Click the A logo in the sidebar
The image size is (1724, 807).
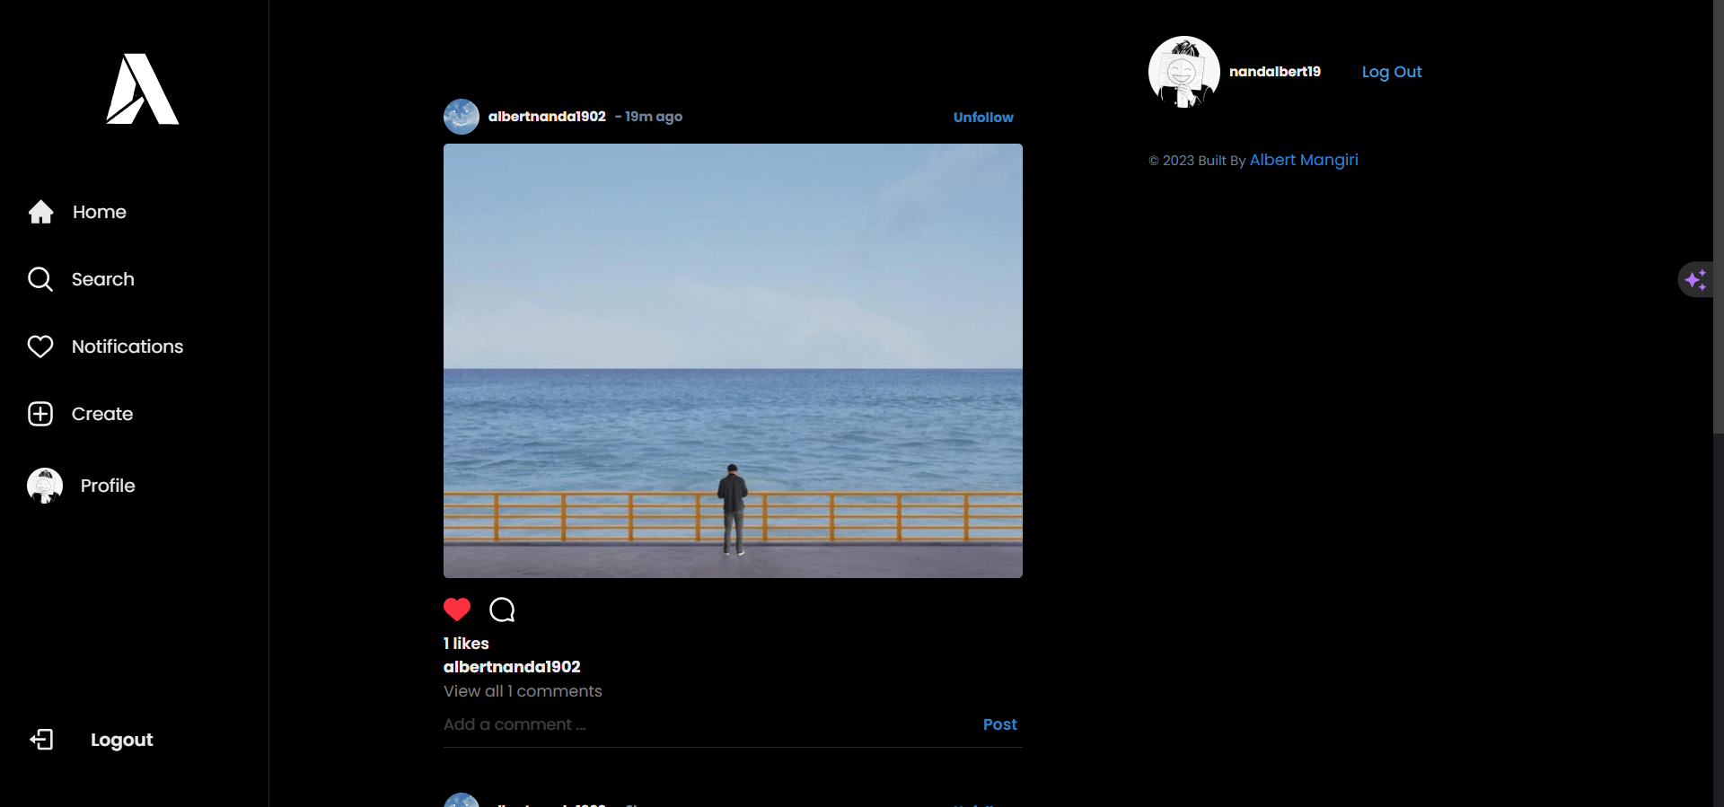pyautogui.click(x=142, y=89)
